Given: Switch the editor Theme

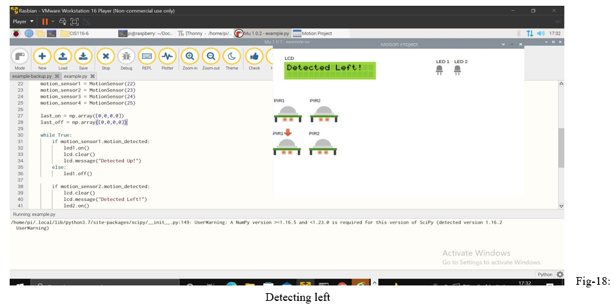Looking at the screenshot, I should 232,59.
